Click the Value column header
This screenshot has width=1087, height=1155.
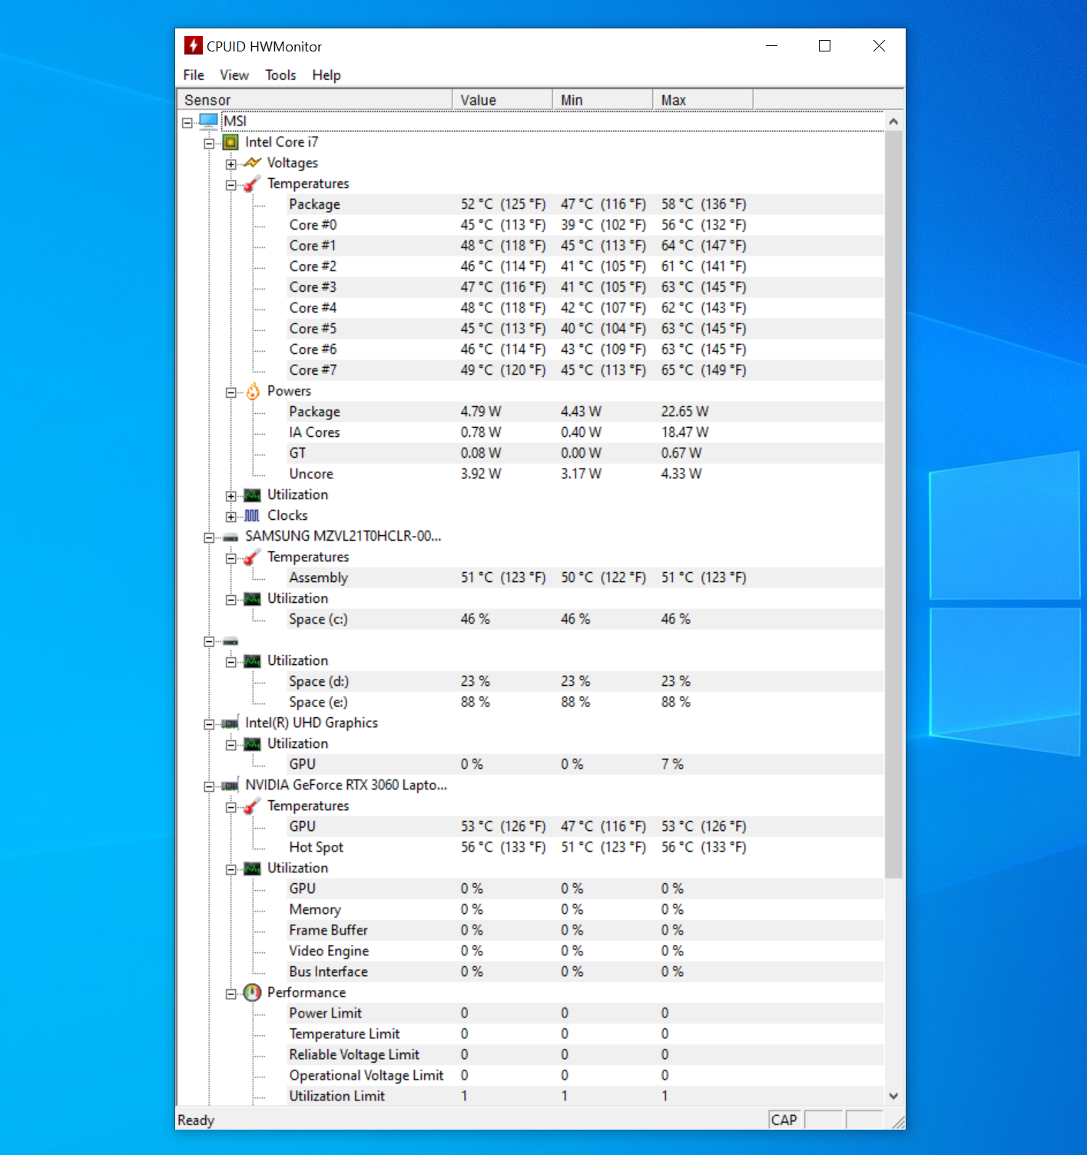502,100
